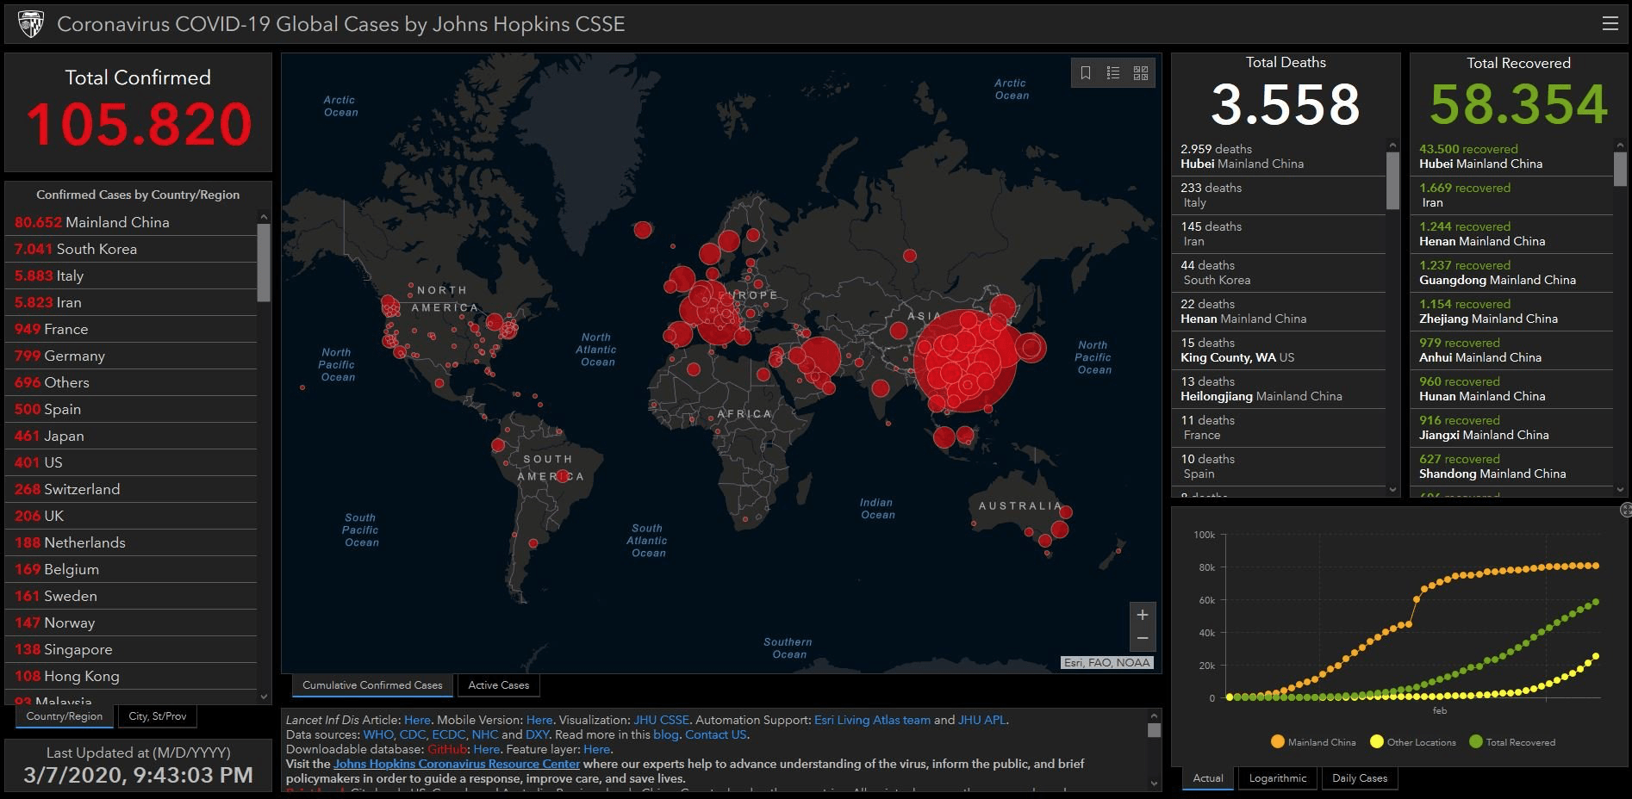The height and width of the screenshot is (799, 1632).
Task: Zoom out on the map with the minus button
Action: pyautogui.click(x=1142, y=638)
